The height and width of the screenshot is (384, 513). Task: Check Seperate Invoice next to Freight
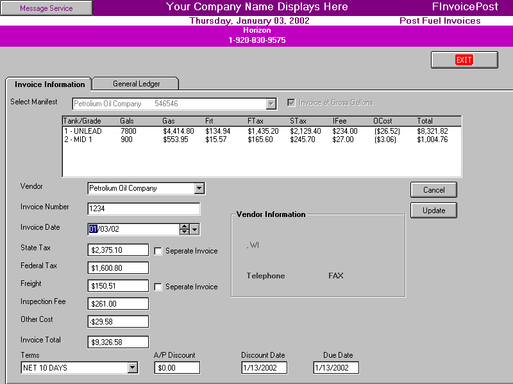pyautogui.click(x=158, y=287)
